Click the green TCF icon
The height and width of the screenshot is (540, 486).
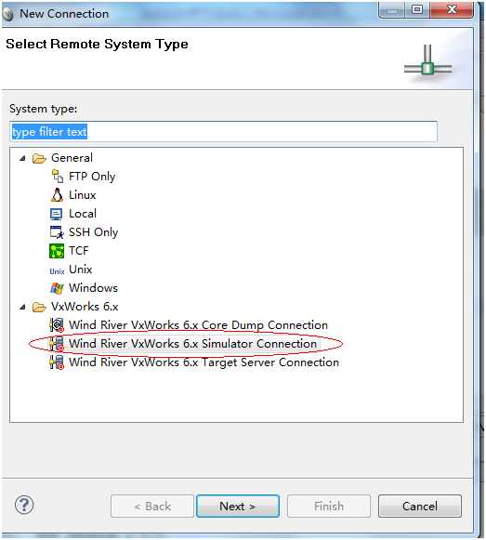[57, 251]
